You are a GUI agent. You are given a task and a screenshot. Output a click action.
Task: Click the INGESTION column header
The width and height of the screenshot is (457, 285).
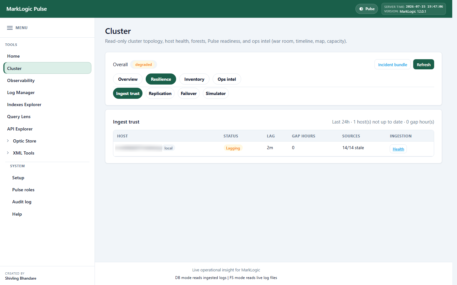401,136
